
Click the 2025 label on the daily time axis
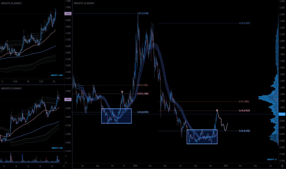226,166
